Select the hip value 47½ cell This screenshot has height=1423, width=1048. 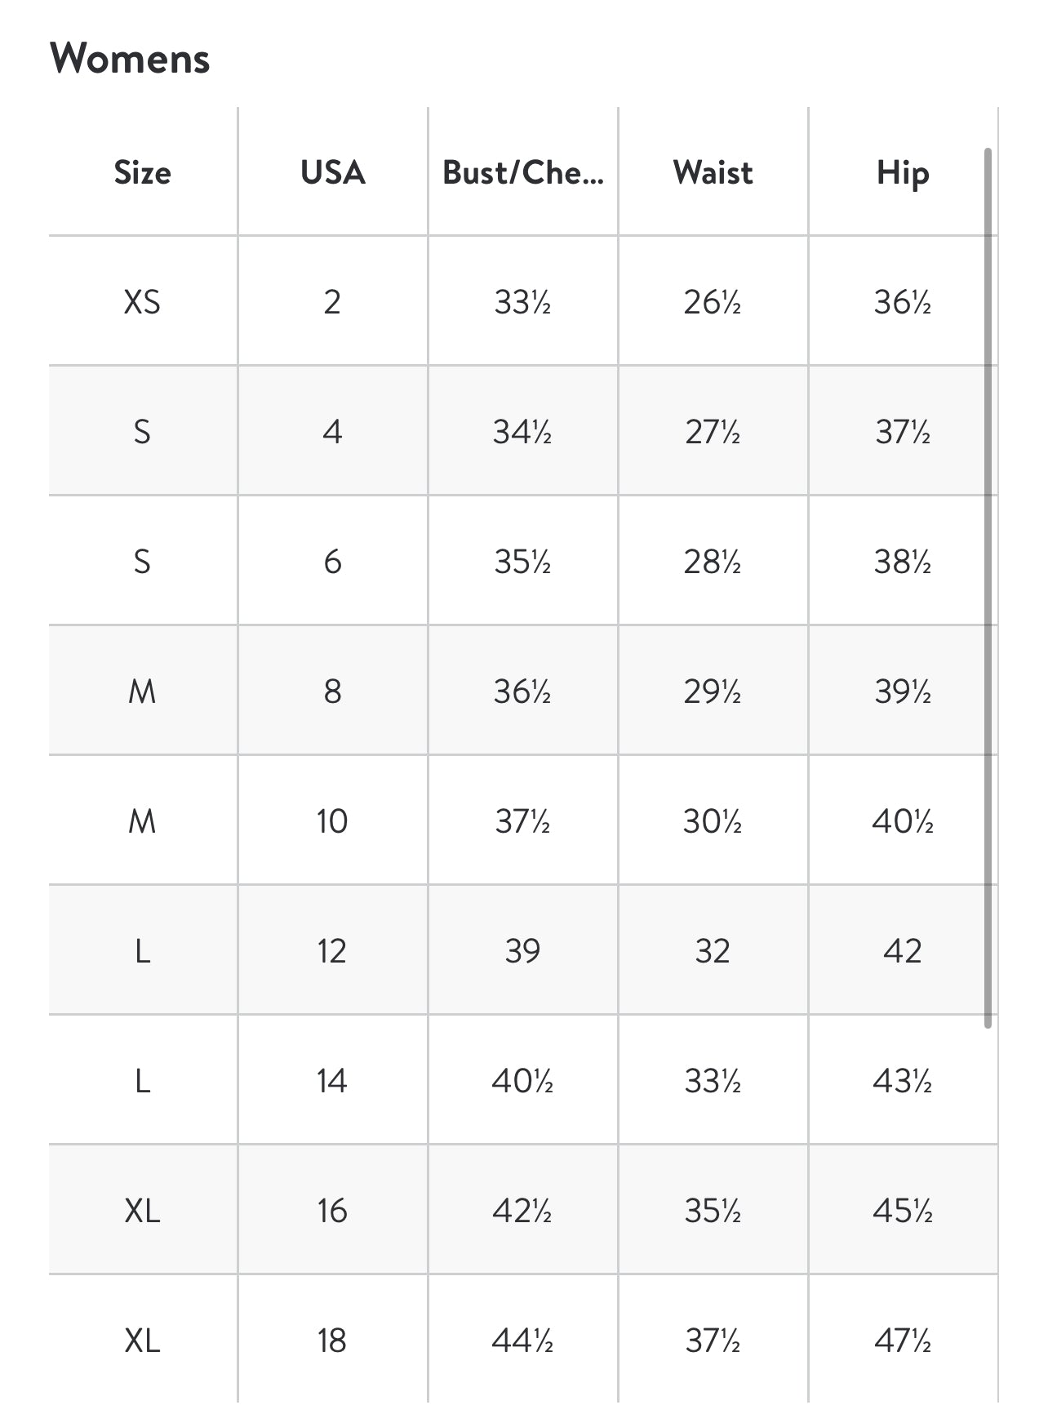coord(902,1340)
